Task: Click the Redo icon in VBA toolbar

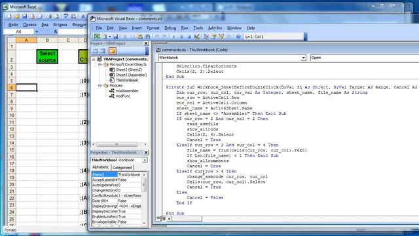Action: pos(164,37)
